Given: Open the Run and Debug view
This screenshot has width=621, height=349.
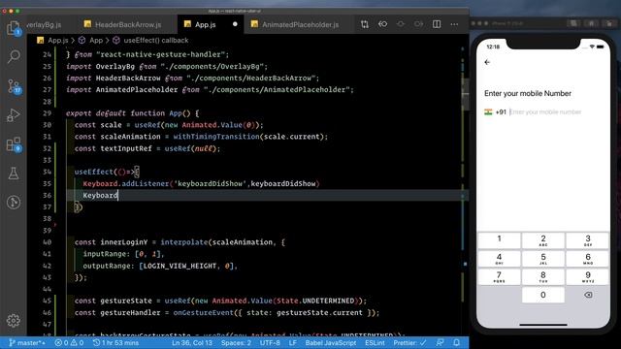Looking at the screenshot, I should tap(14, 115).
